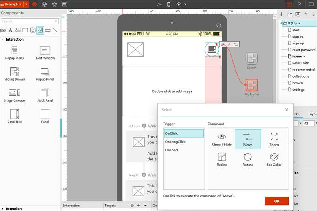
Task: Close the Select dialog
Action: pos(287,110)
